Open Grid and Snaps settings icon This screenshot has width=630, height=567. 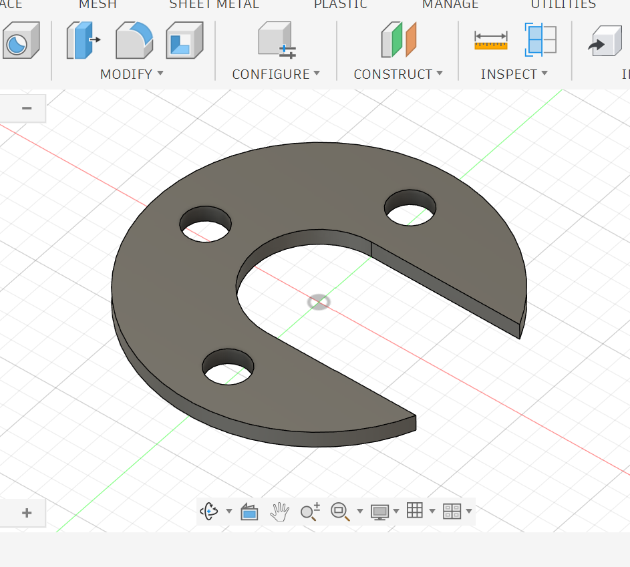tap(415, 510)
